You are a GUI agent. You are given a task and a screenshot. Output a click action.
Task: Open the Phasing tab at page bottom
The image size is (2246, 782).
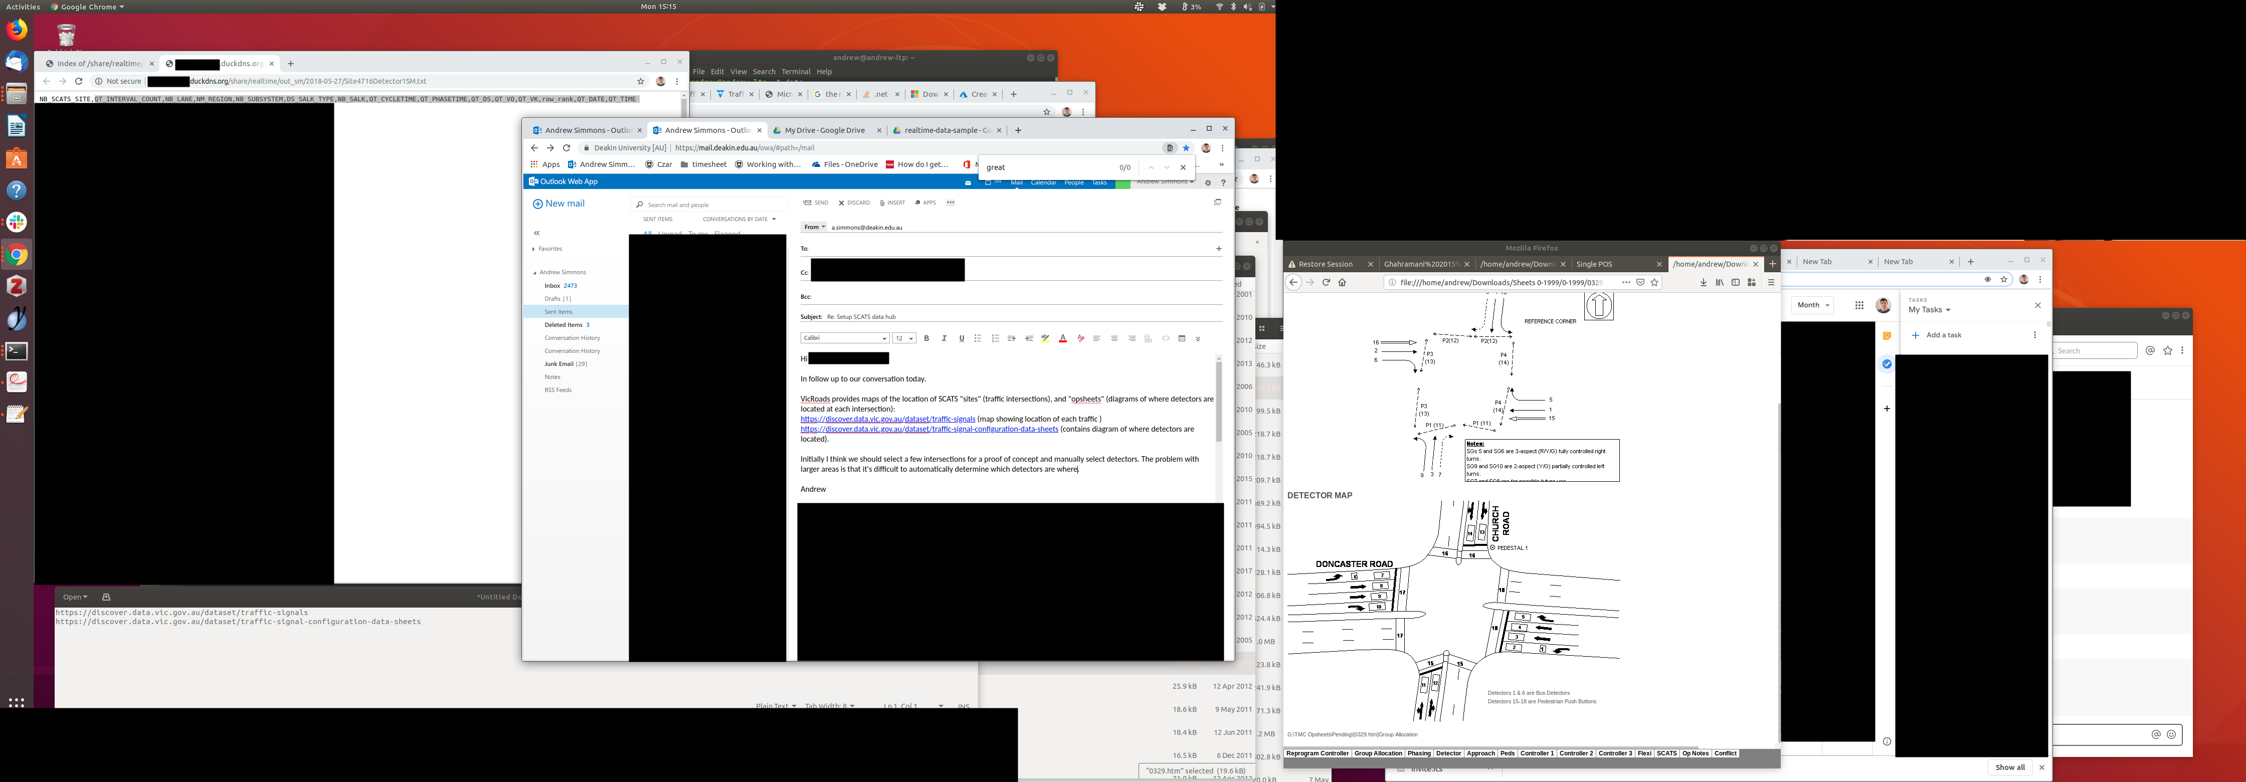point(1419,753)
